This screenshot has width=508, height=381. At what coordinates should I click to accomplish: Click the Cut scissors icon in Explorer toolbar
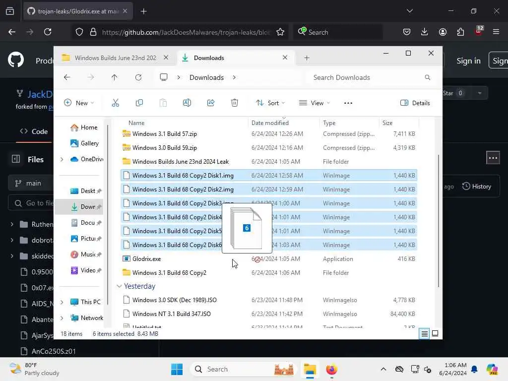coord(115,103)
